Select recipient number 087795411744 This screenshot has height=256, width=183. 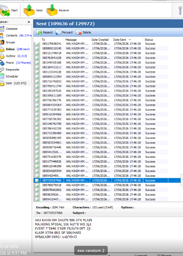[x=52, y=86]
